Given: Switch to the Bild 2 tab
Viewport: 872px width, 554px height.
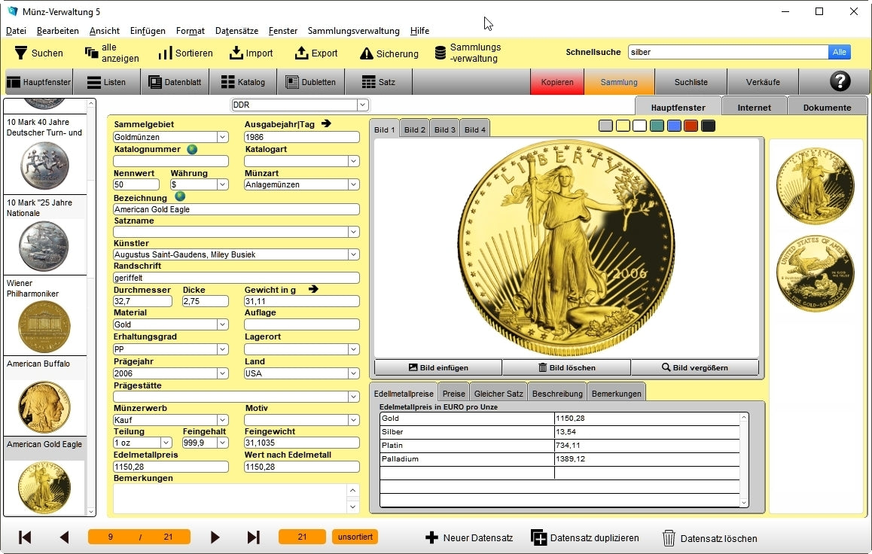Looking at the screenshot, I should [x=415, y=129].
